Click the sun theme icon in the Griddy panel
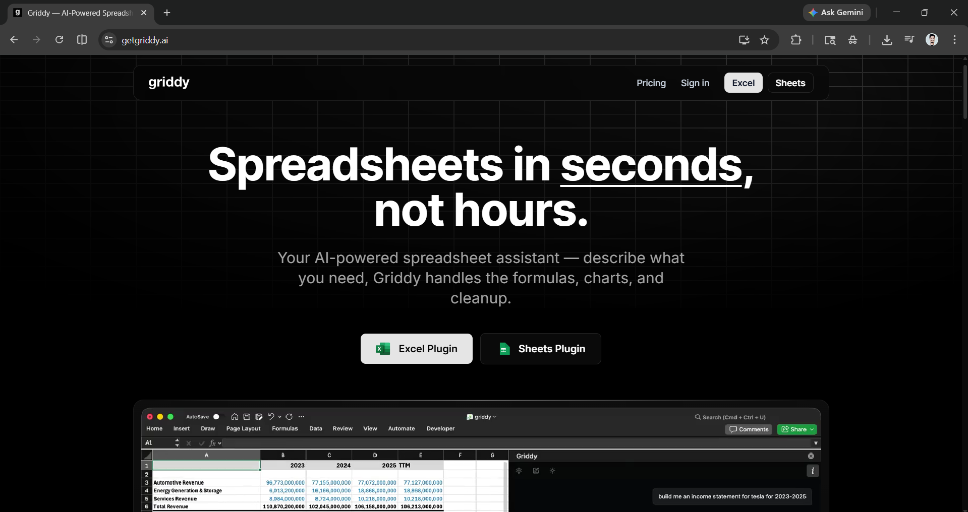This screenshot has width=968, height=512. pos(552,471)
